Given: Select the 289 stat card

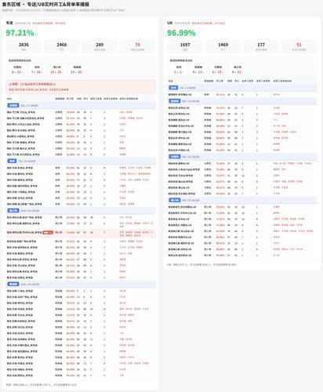Looking at the screenshot, I should click(100, 46).
